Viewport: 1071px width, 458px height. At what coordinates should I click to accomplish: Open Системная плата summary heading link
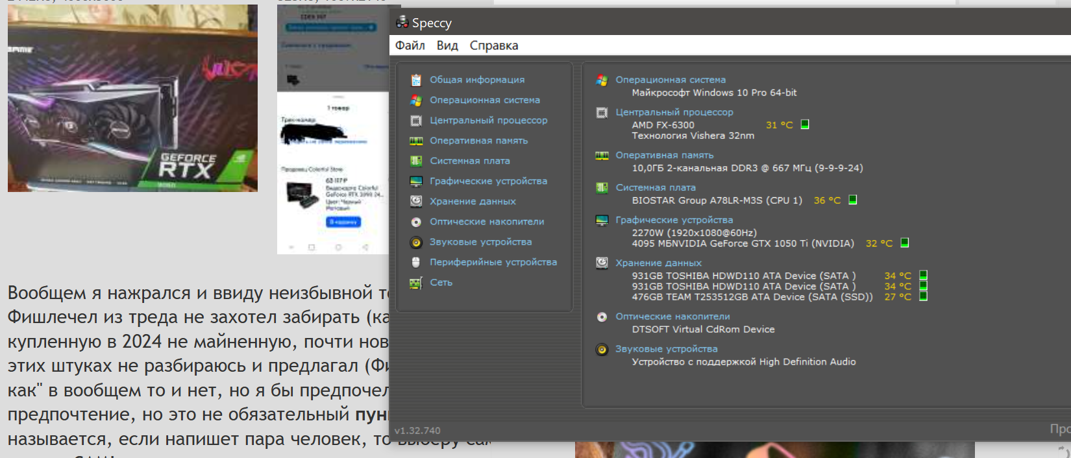[x=656, y=187]
